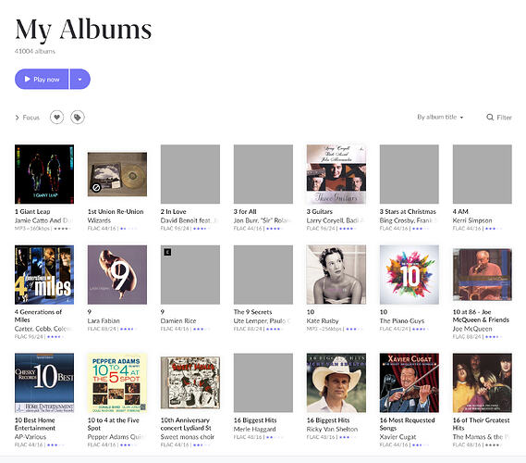Viewport: 526px width, 463px height.
Task: Open the 16 Biggest Hits Merle Haggard title
Action: [255, 420]
